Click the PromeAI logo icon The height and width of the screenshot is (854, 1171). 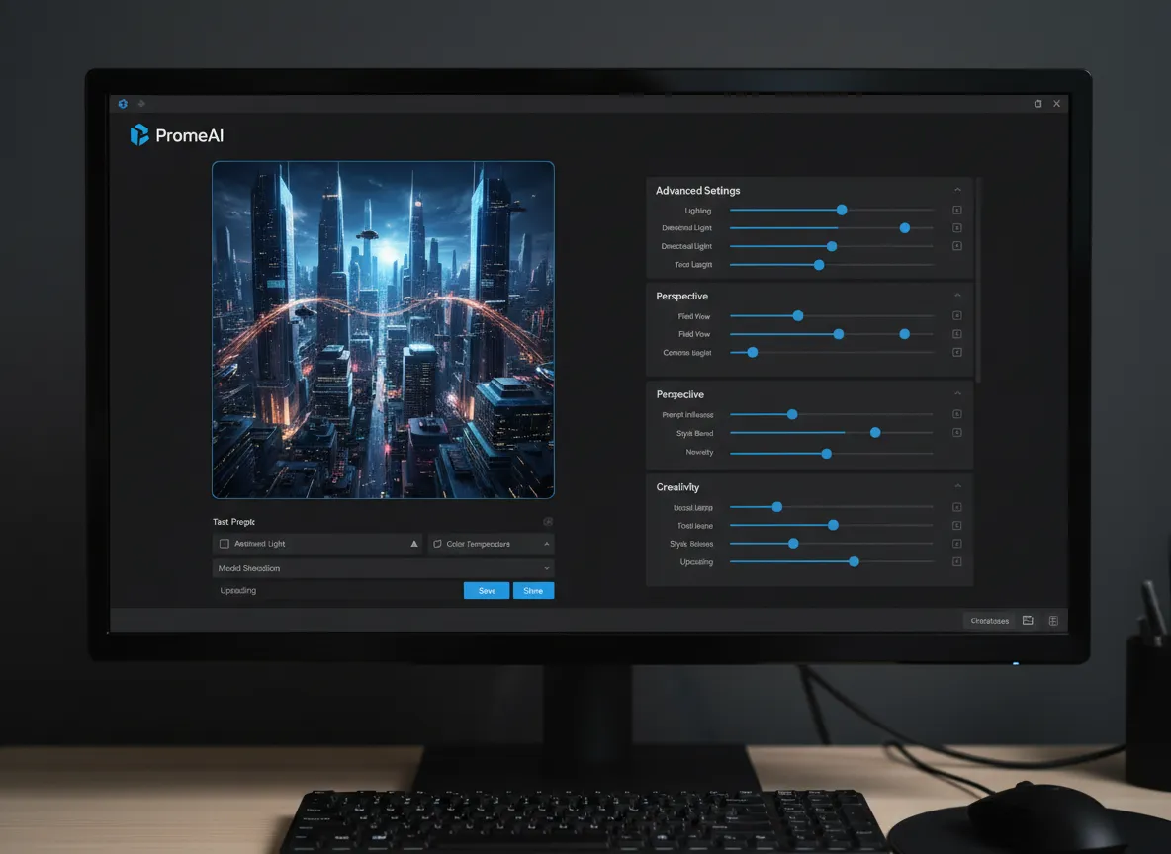(x=139, y=135)
